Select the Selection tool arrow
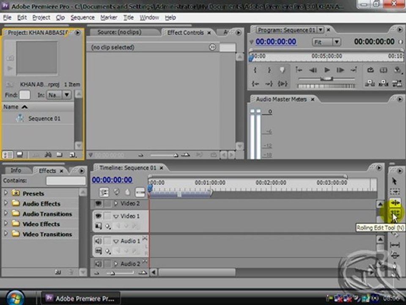Screen dimensions: 406x305 (x=394, y=181)
